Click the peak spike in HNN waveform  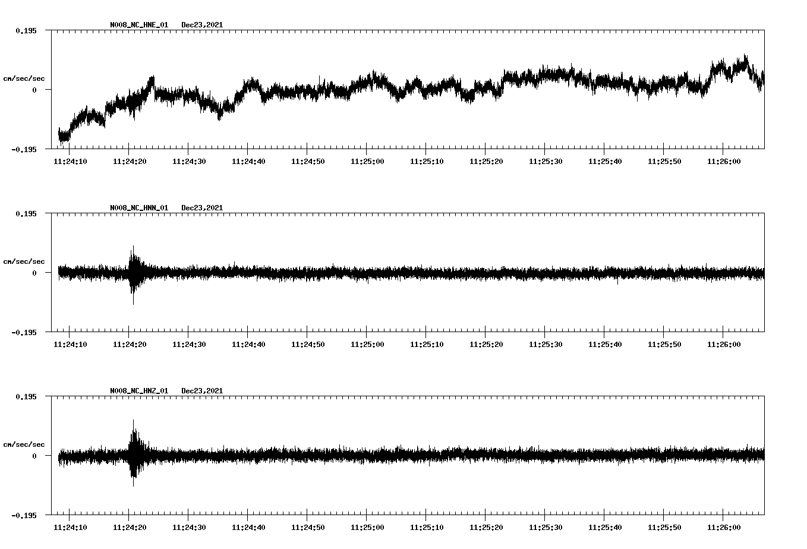click(x=134, y=274)
